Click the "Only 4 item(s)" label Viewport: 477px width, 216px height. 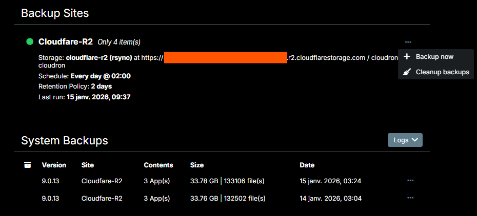pos(119,42)
